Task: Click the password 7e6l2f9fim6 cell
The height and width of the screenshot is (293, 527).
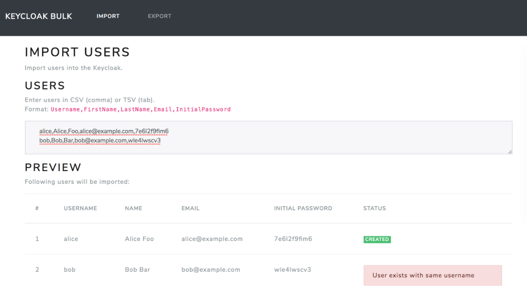Action: [x=293, y=239]
